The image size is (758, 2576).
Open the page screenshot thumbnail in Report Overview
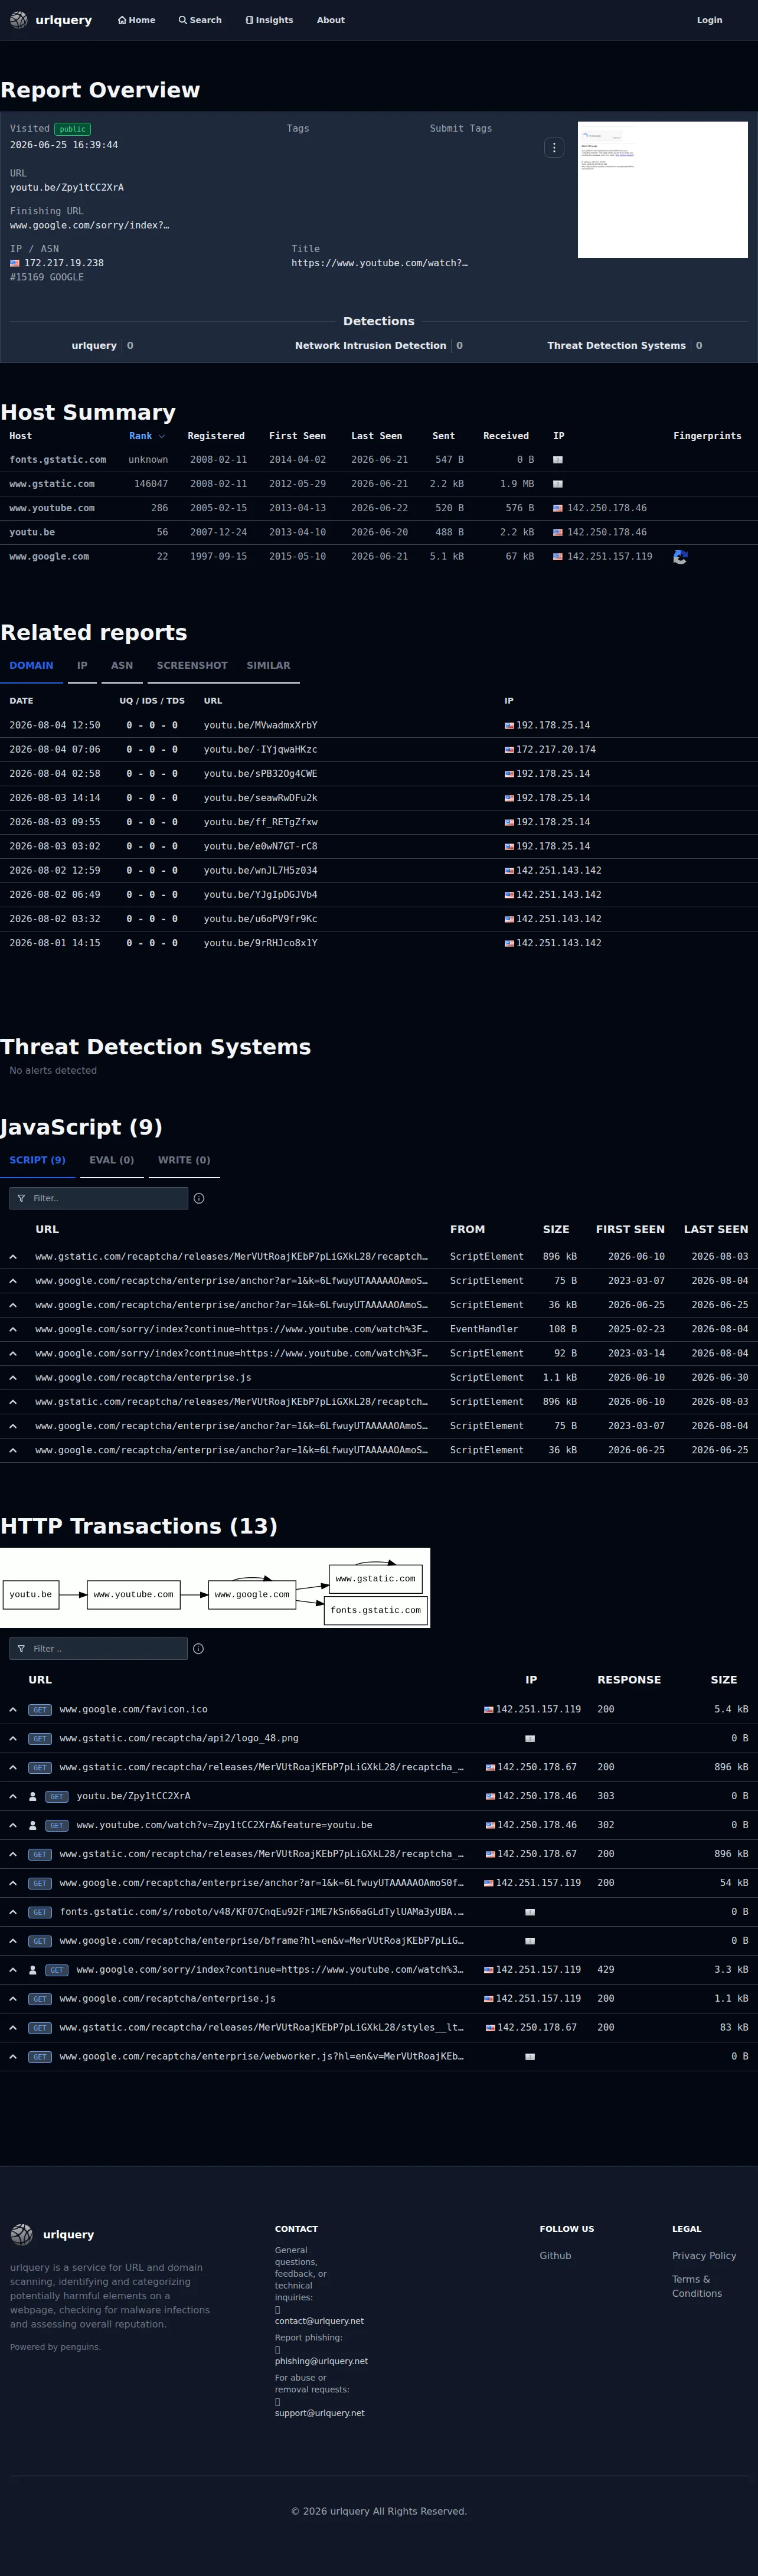[x=663, y=190]
